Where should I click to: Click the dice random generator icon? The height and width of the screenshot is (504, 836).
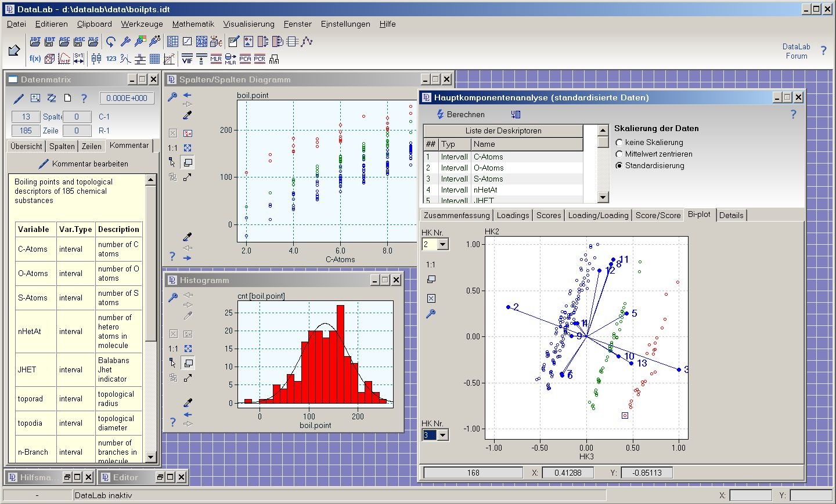(x=50, y=59)
